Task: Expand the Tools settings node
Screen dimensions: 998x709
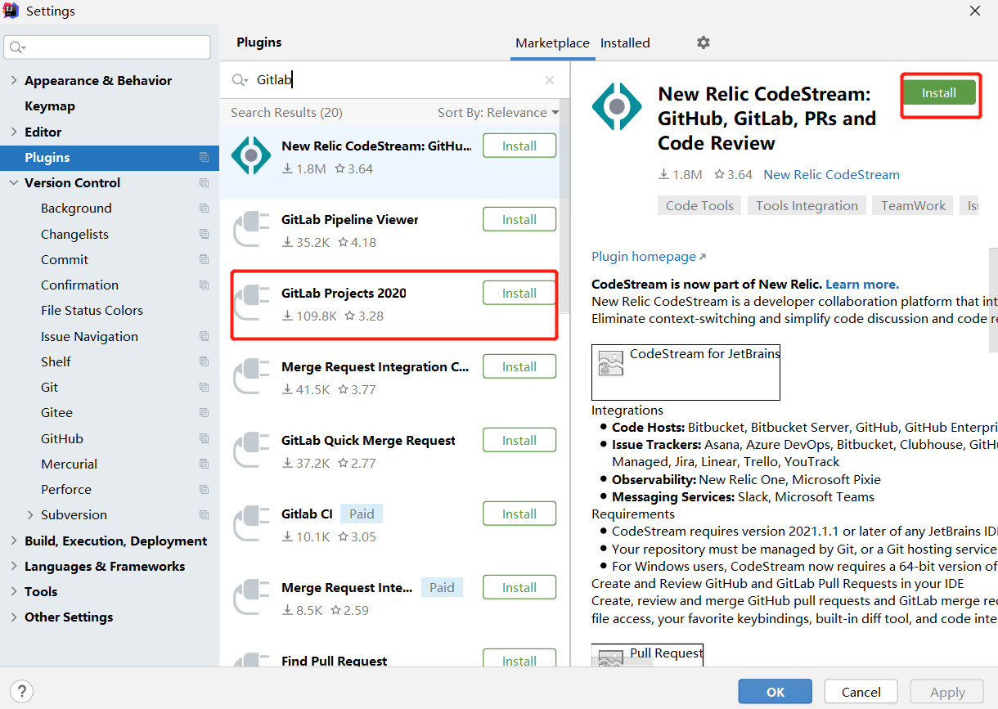Action: [x=13, y=591]
